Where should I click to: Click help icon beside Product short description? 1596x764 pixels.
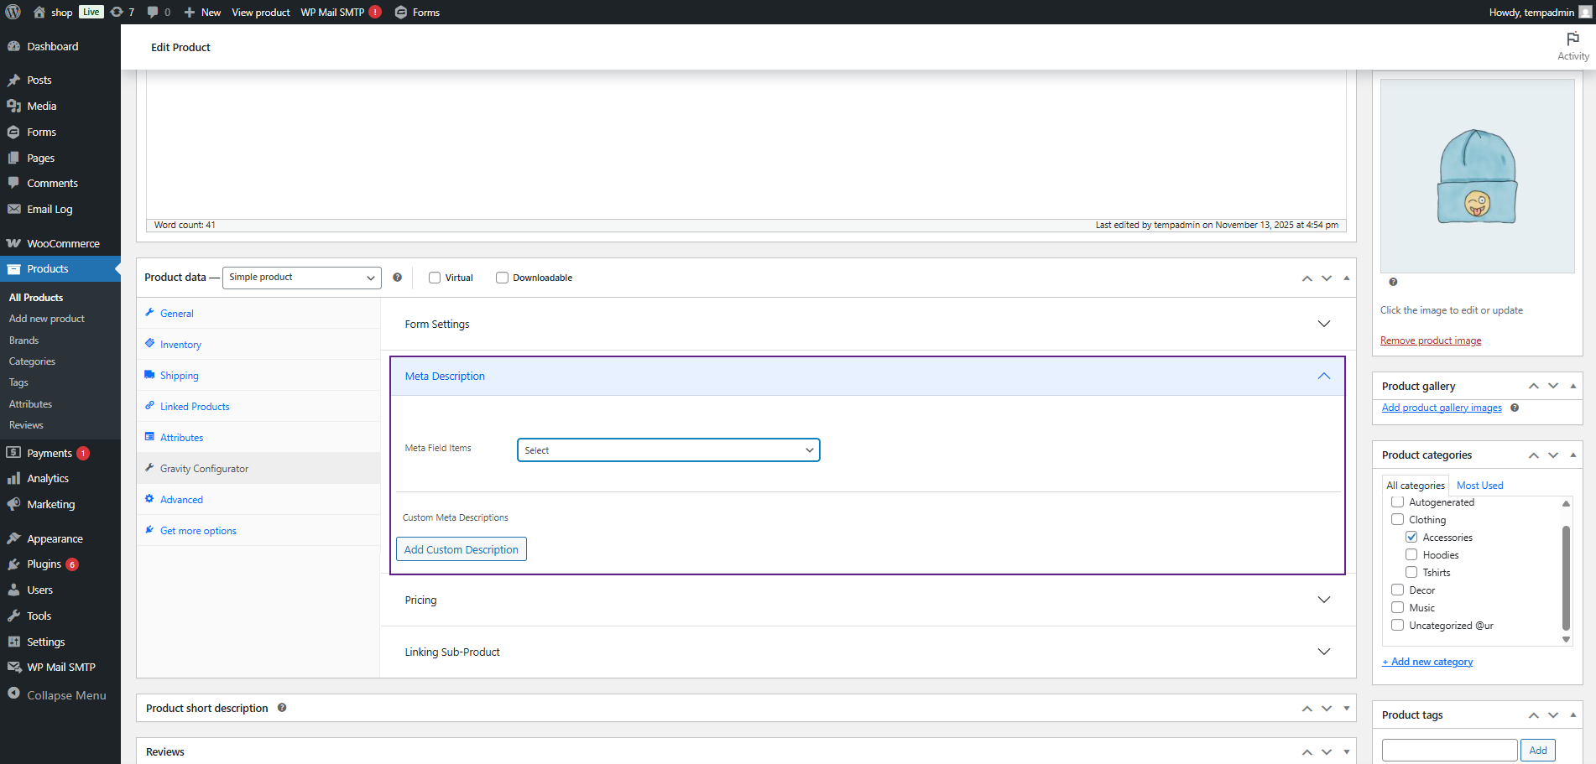(x=282, y=708)
